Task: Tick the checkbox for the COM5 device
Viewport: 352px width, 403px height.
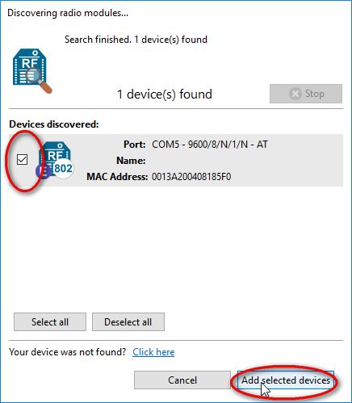Action: [22, 159]
